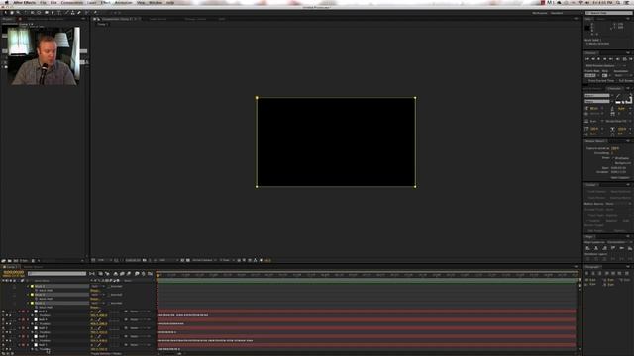The width and height of the screenshot is (634, 356).
Task: Click Shape link on top Mask Path
Action: (x=95, y=290)
